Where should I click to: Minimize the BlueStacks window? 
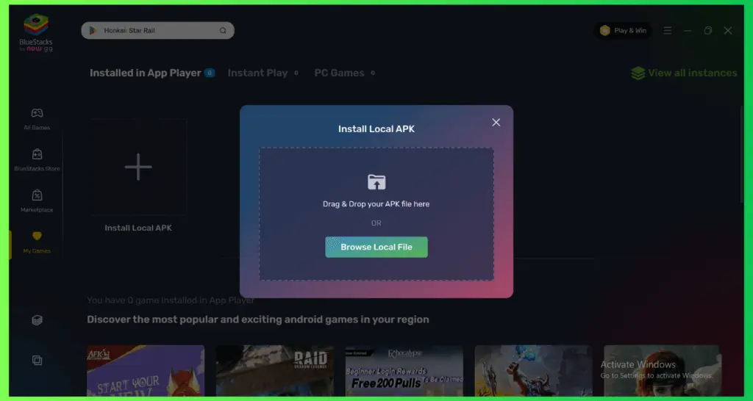tap(688, 30)
